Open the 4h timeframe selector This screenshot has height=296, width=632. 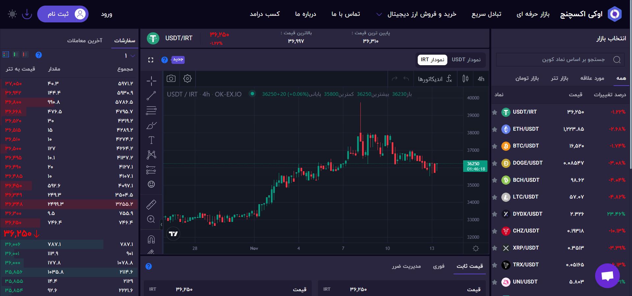click(481, 79)
